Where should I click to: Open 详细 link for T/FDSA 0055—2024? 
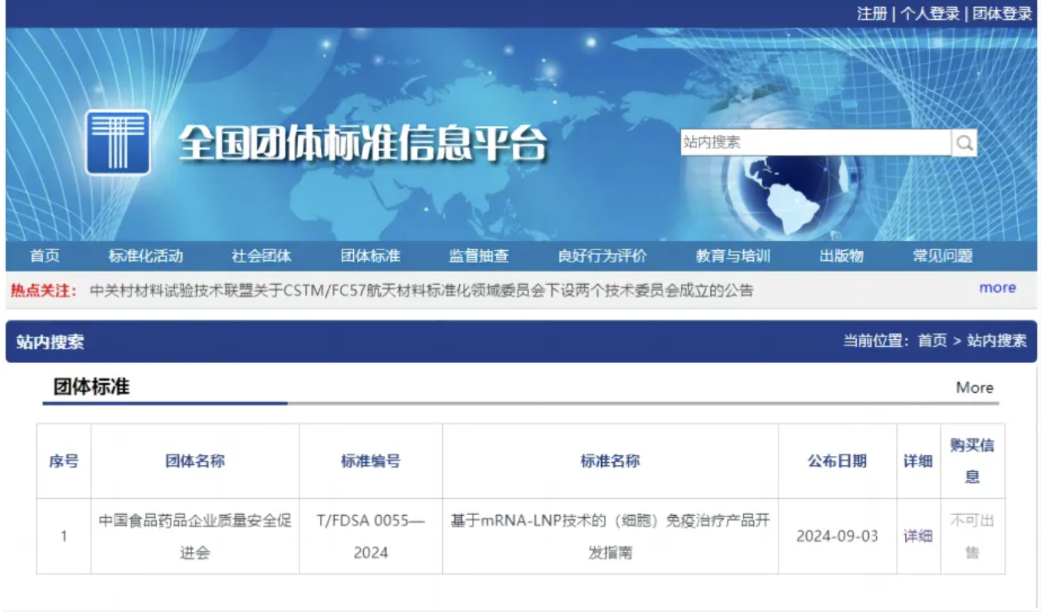click(918, 536)
